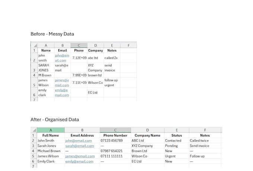Select the 'EC Ltd' cell in the Before table
Image resolution: width=253 pixels, height=171 pixels.
[96, 92]
